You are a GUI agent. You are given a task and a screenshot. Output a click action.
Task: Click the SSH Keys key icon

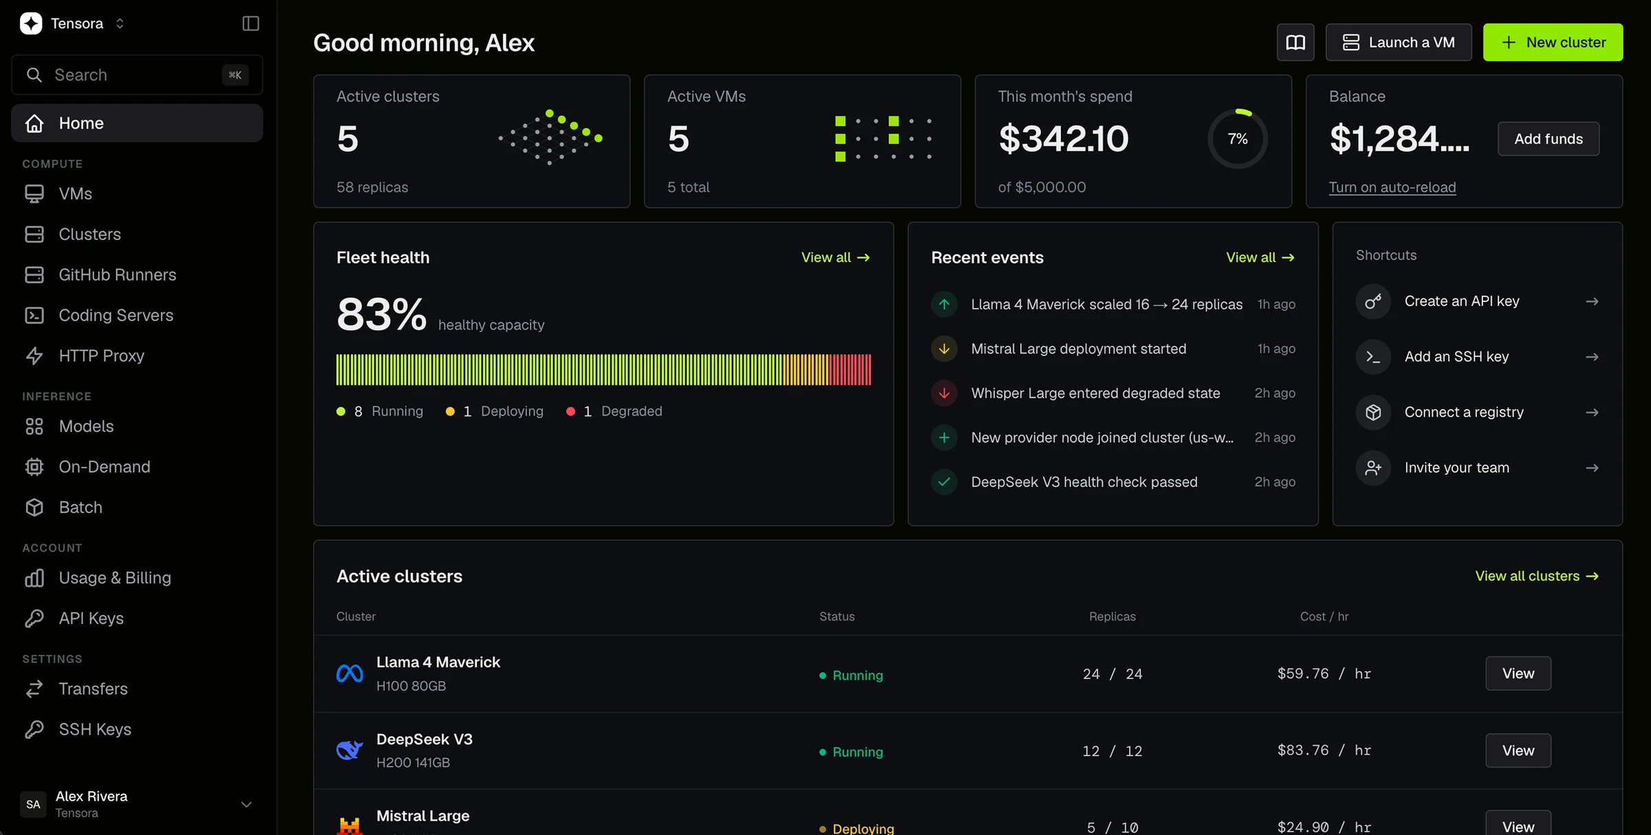pos(34,730)
